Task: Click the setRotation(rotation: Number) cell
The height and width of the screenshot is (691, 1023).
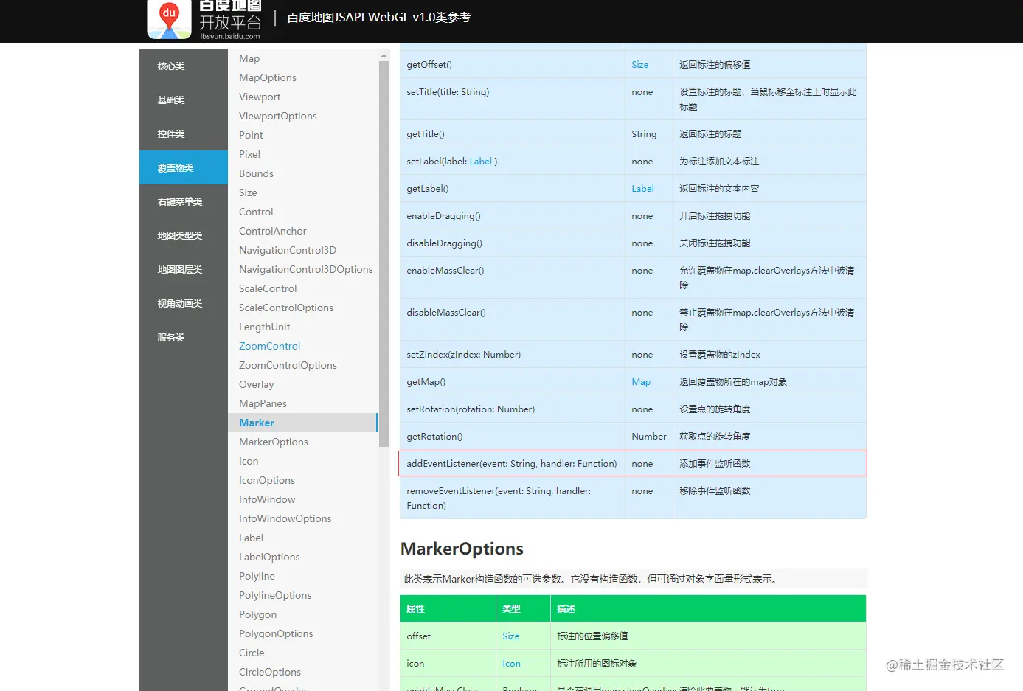Action: coord(512,409)
